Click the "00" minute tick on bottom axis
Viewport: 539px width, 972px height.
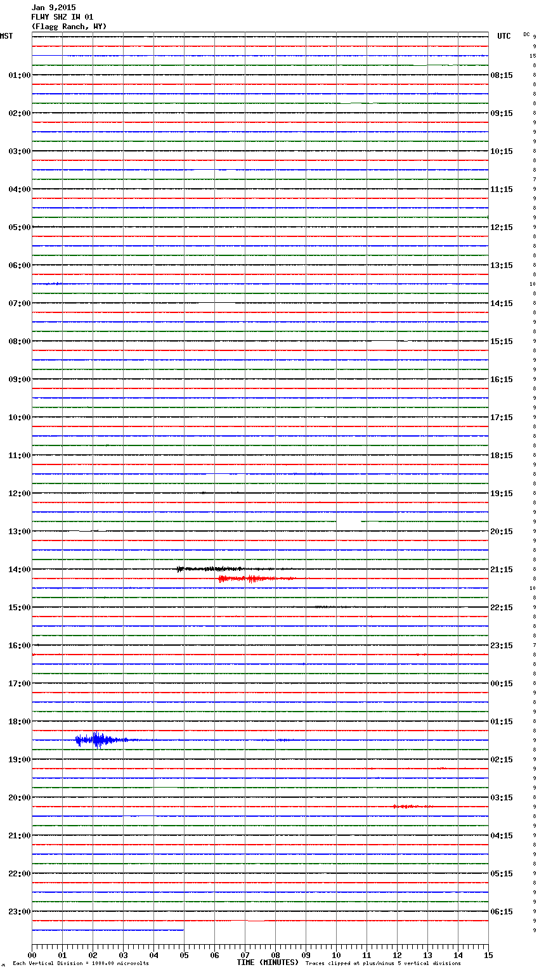click(x=32, y=955)
